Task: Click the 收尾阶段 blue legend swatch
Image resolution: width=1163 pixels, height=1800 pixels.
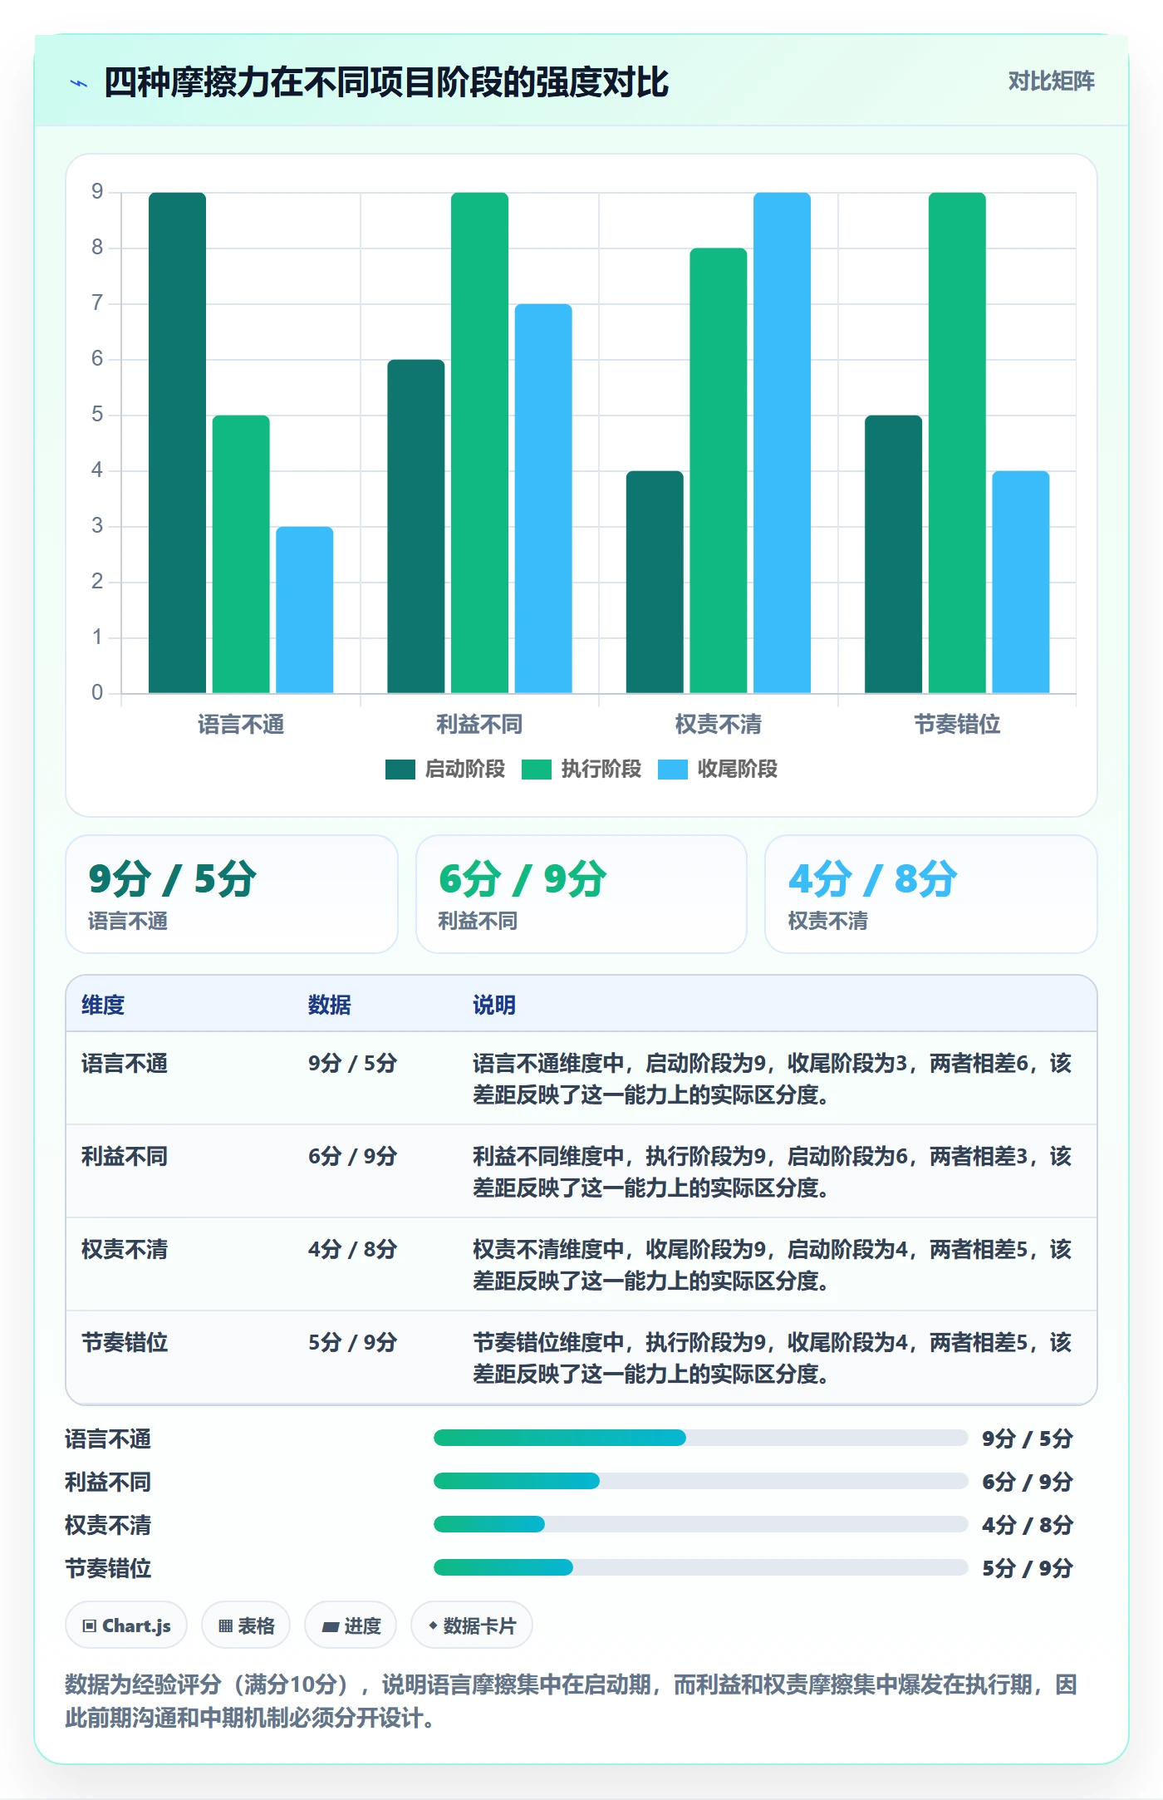Action: pyautogui.click(x=673, y=770)
